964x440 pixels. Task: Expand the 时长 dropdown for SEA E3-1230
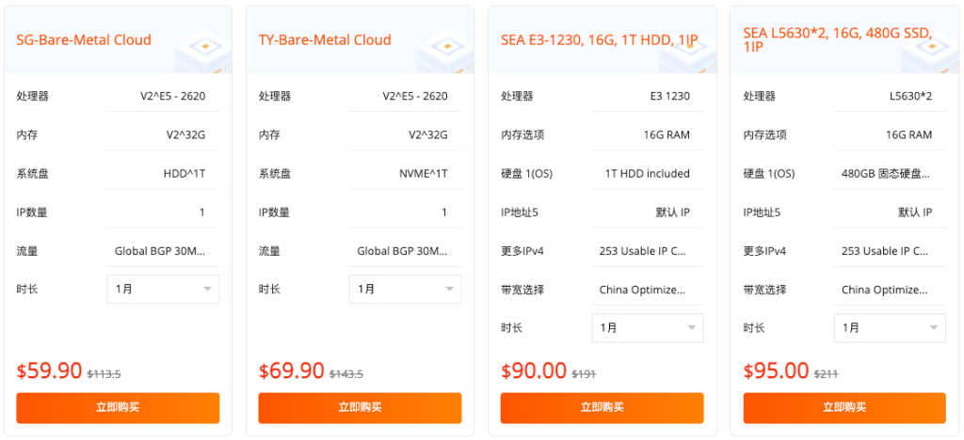(647, 328)
